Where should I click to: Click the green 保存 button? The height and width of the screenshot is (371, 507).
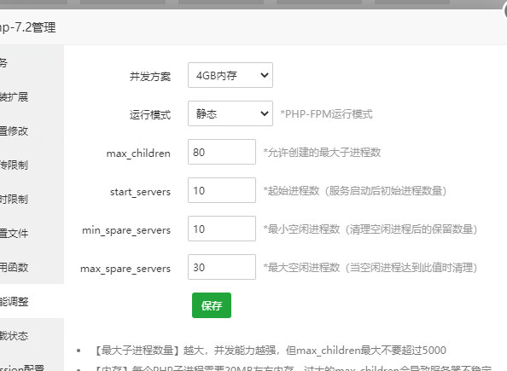point(212,305)
